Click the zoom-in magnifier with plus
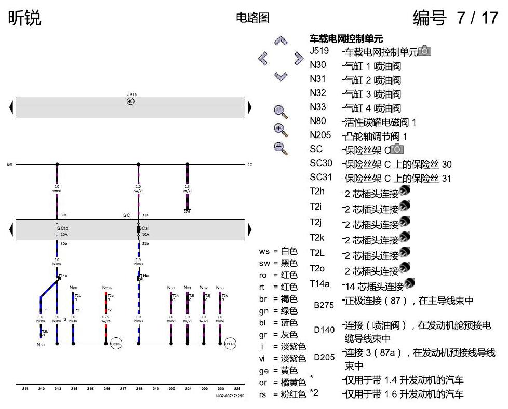 280,130
